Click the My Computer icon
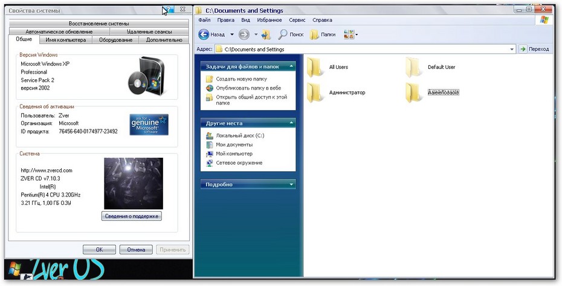This screenshot has width=562, height=286. [210, 154]
